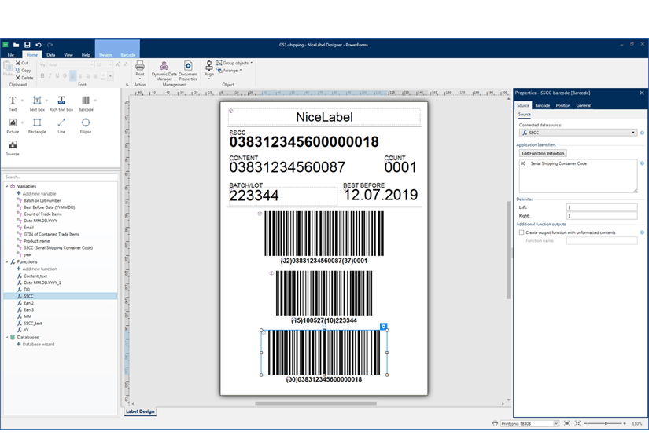Select the Rectangle tool
Screen dimensions: 649x446
pos(37,126)
